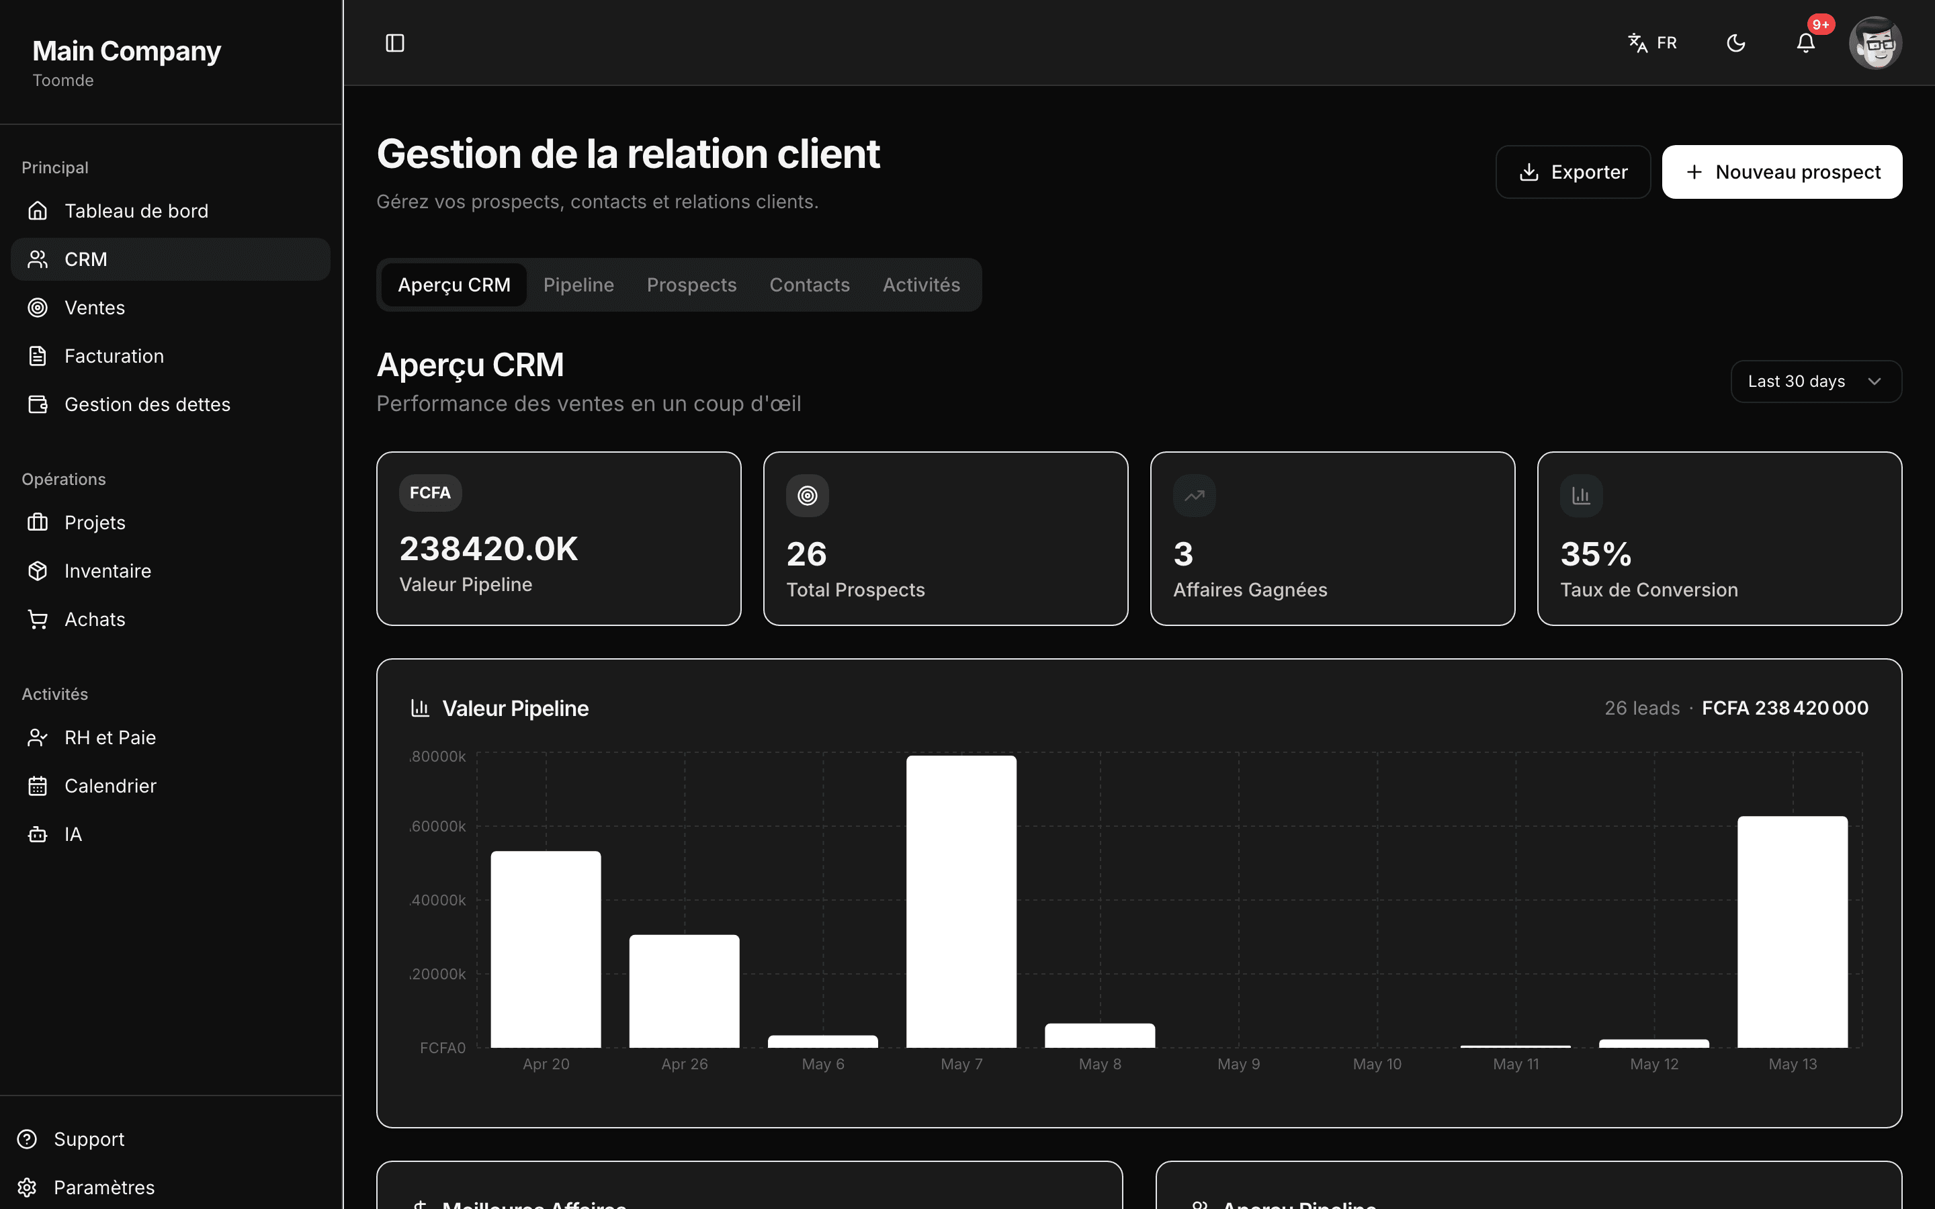Click the 9+ notification badge

tap(1821, 24)
